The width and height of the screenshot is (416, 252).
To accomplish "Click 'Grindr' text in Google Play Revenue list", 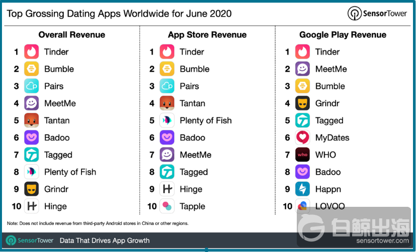I will 327,103.
